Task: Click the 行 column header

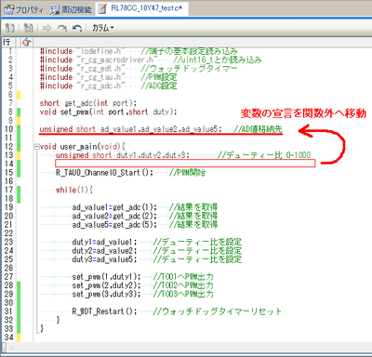Action: (7, 42)
